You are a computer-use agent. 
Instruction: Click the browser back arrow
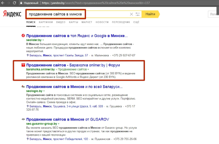3,3
